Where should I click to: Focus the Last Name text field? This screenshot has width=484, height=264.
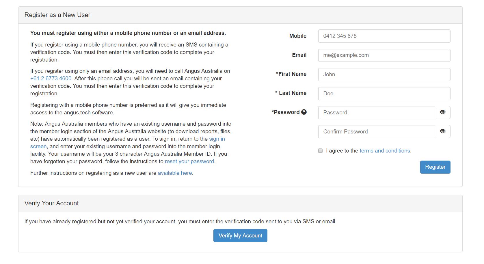point(384,94)
